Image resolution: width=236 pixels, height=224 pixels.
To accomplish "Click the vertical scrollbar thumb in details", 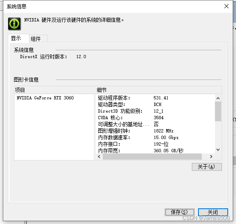I will point(218,111).
